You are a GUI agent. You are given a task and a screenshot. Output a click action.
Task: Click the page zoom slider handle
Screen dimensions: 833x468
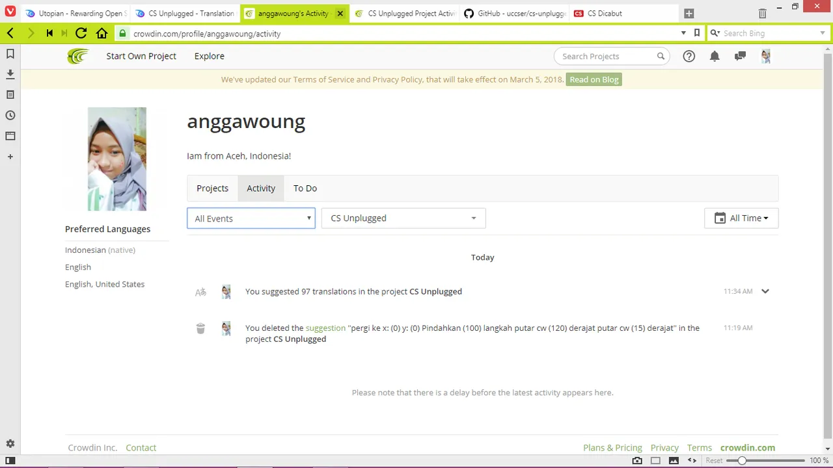tap(741, 460)
